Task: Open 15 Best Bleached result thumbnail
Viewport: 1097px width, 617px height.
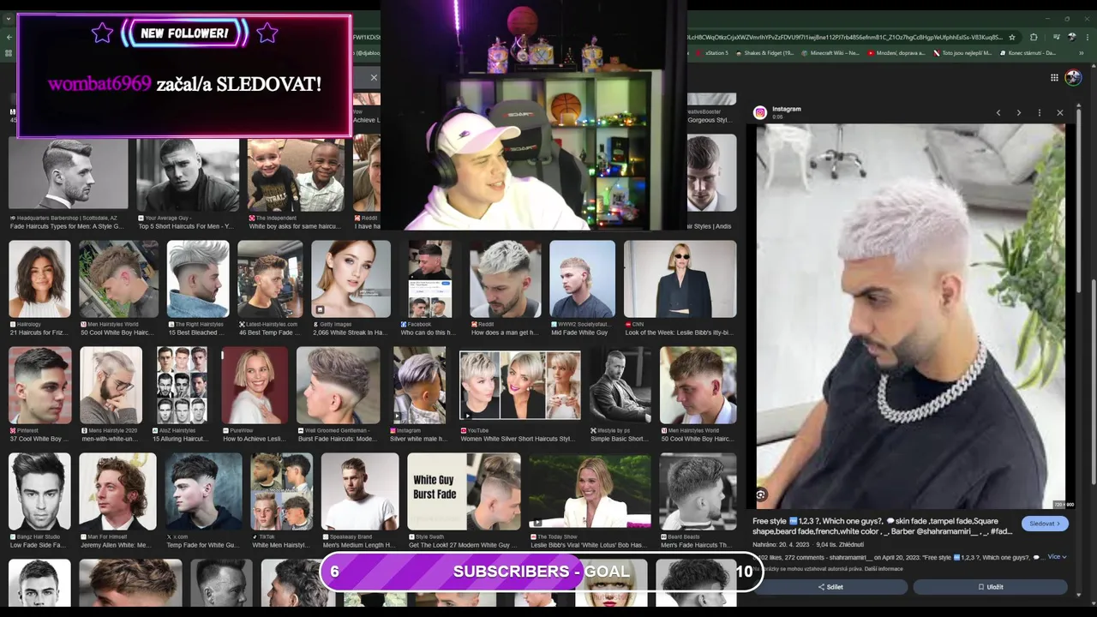Action: coord(198,279)
